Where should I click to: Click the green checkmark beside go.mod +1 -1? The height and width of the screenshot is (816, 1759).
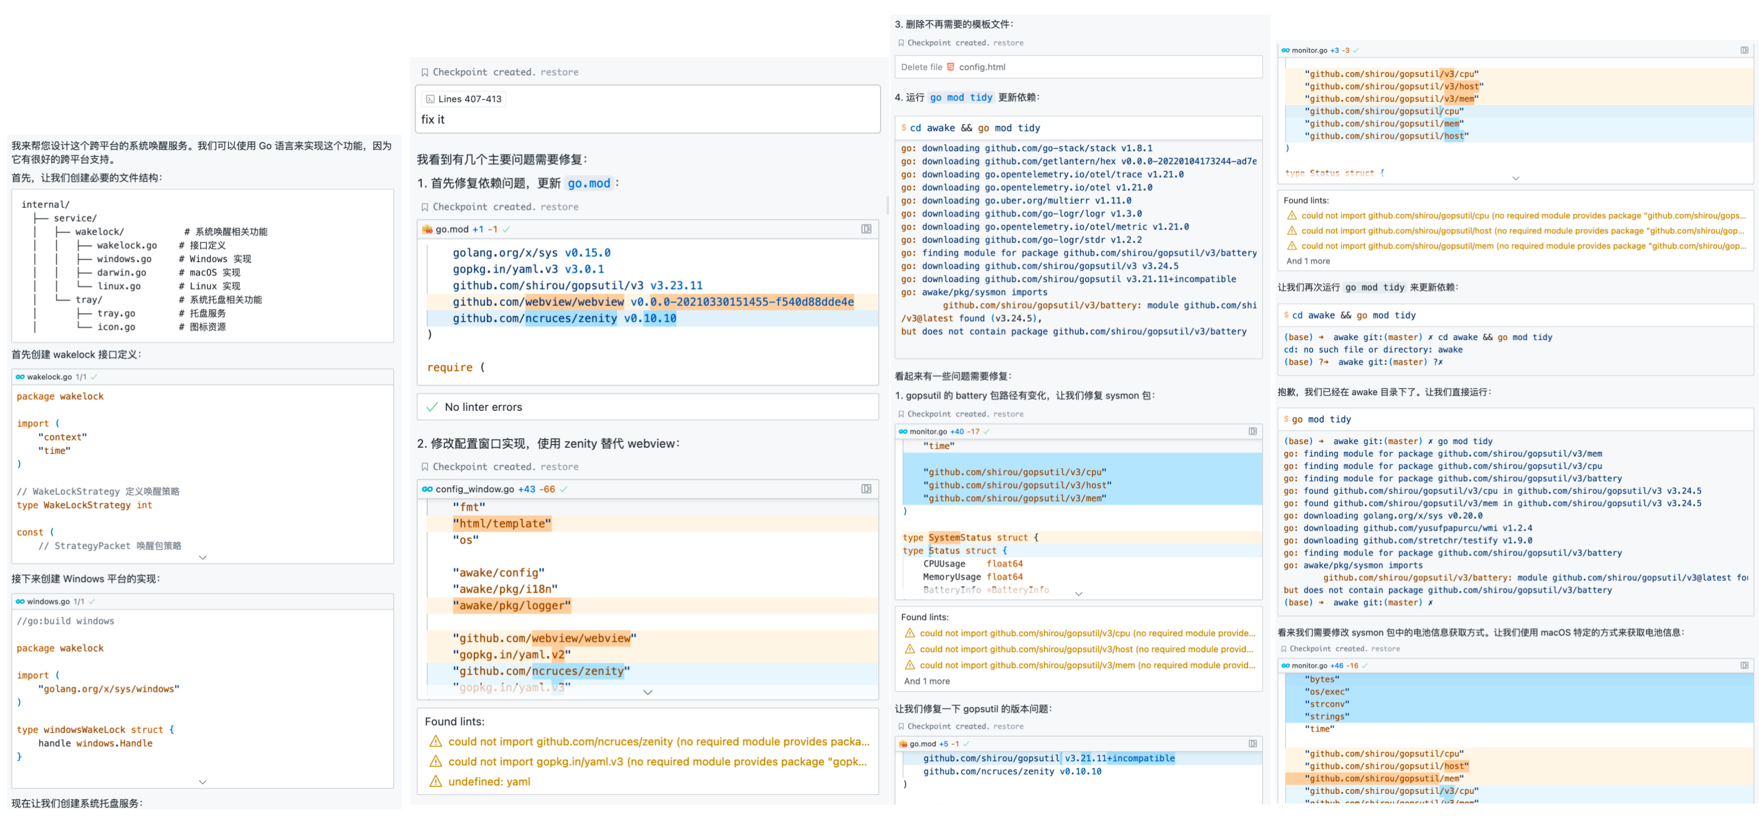[506, 230]
